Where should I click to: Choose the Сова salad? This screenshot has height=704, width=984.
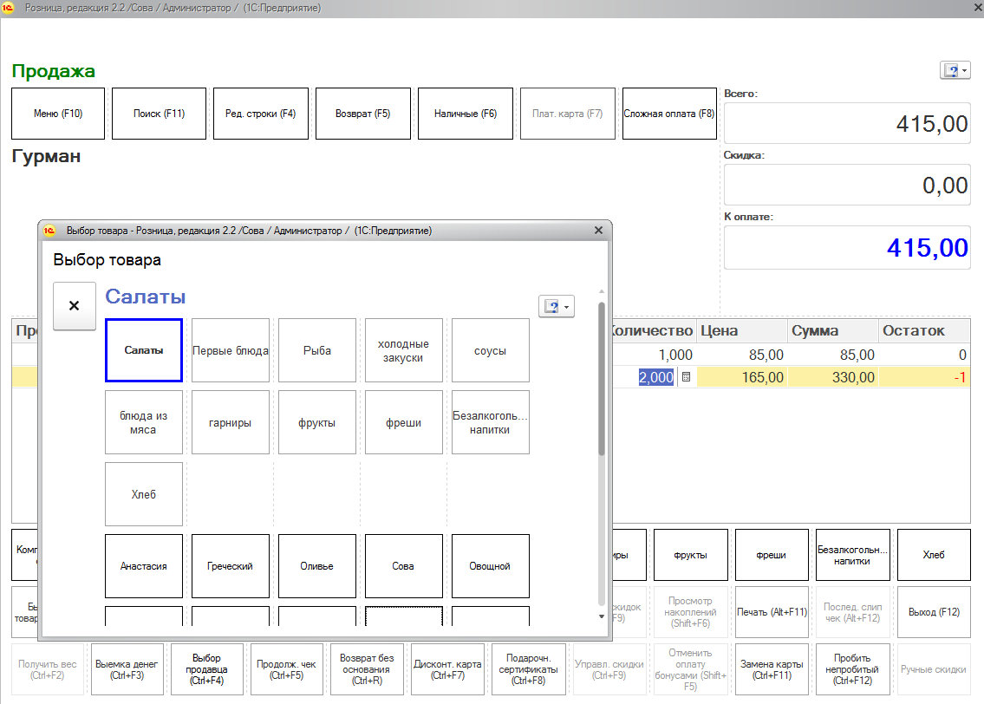(403, 566)
